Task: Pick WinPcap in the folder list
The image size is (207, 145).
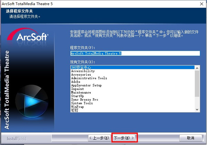Action: pyautogui.click(x=77, y=107)
